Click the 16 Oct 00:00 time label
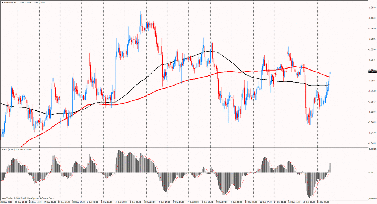Image resolution: width=377 pixels, height=204 pixels. [x=323, y=202]
